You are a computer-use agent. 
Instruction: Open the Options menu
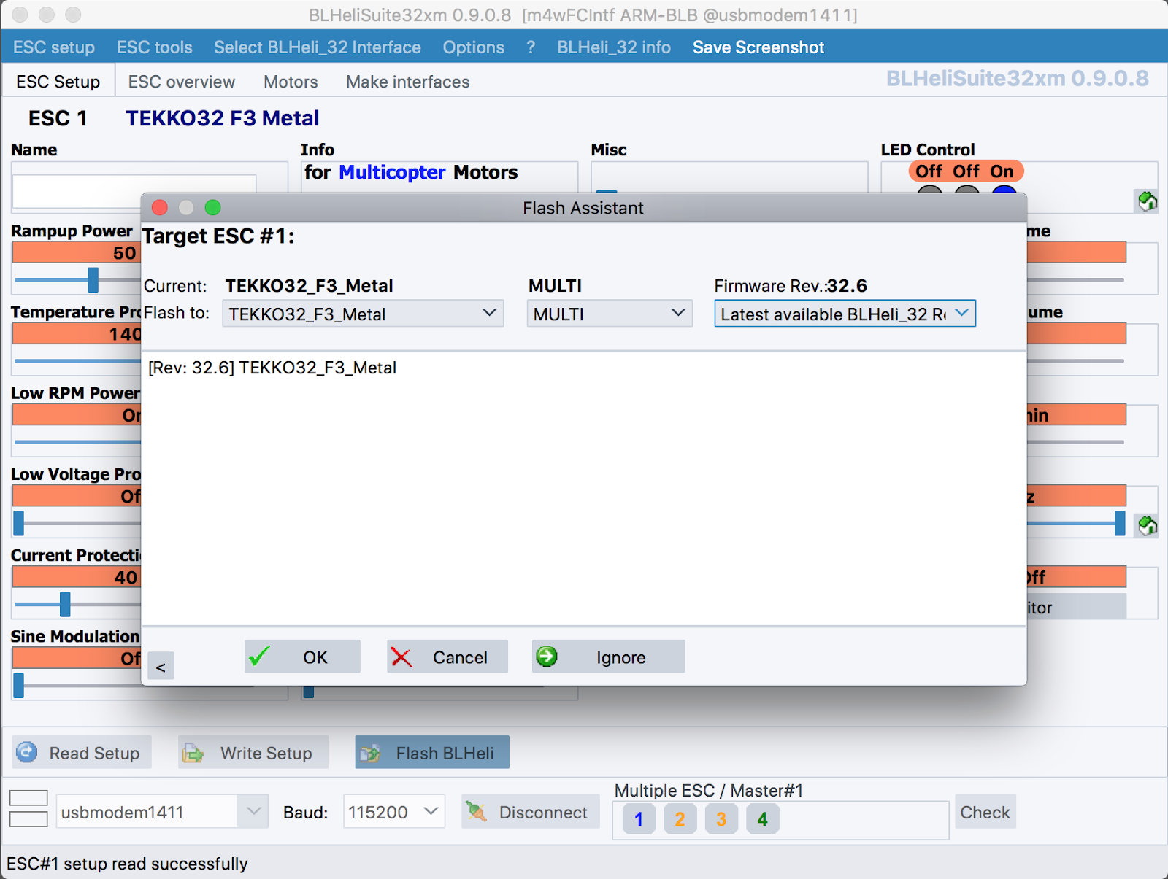point(474,47)
